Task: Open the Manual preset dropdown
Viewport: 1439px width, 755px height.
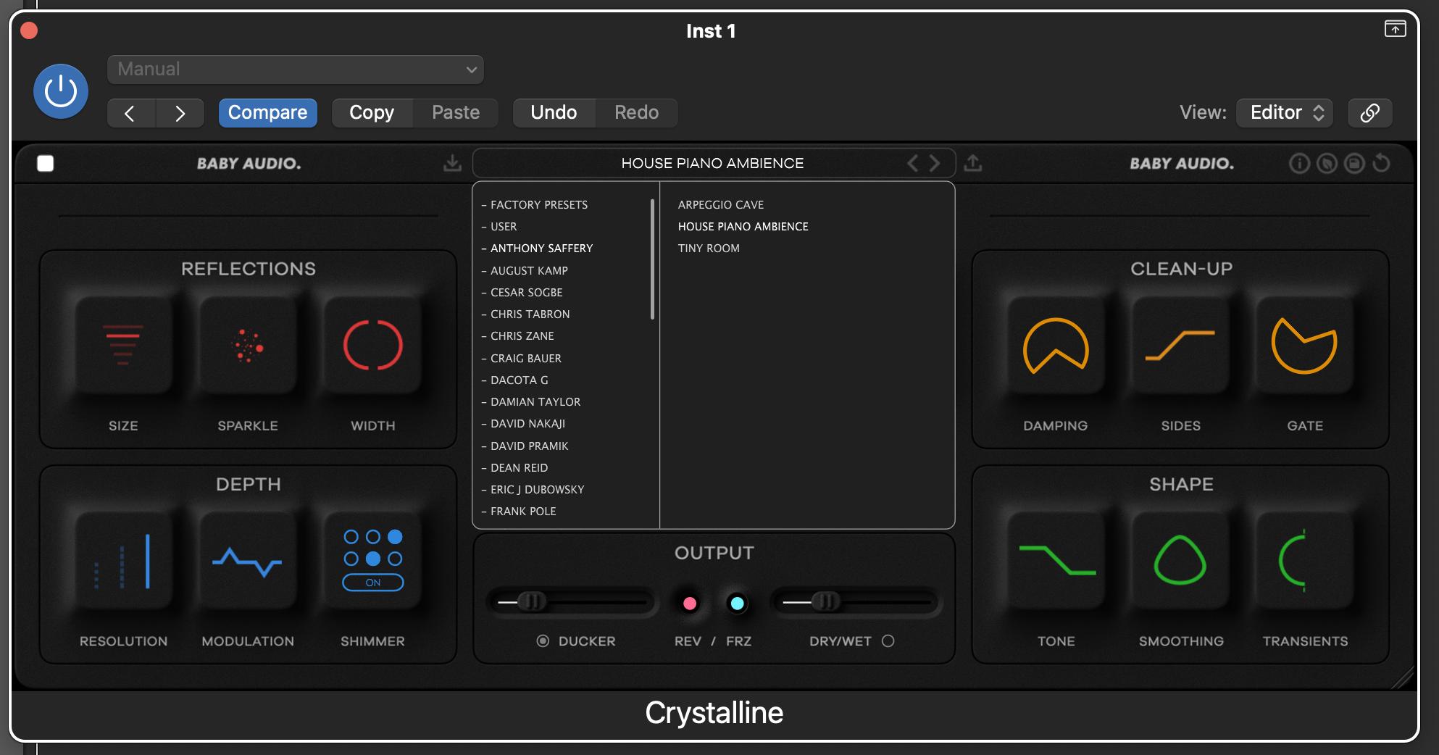Action: click(x=296, y=70)
